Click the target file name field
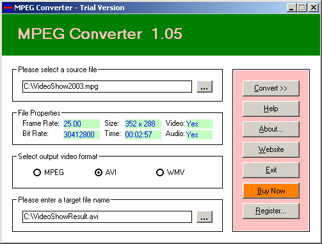 click(x=107, y=217)
